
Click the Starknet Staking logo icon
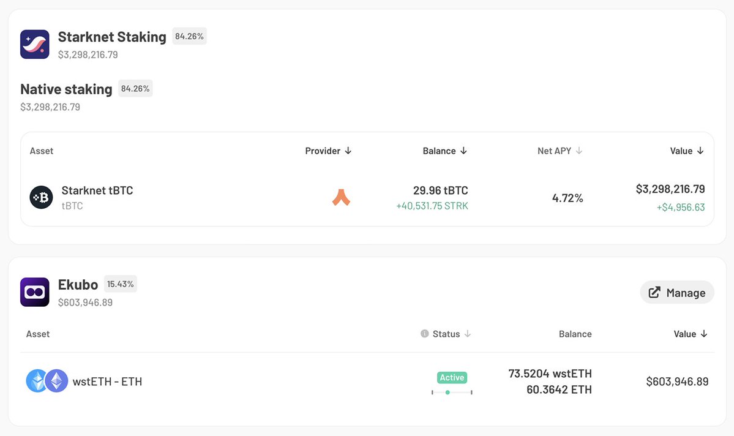[35, 45]
